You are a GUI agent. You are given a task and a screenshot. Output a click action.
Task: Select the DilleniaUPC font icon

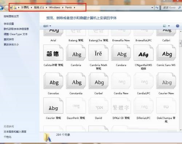(143, 106)
